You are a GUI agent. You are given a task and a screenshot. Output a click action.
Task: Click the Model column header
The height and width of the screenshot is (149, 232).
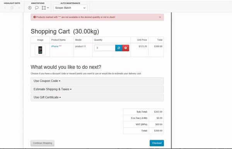(x=78, y=40)
